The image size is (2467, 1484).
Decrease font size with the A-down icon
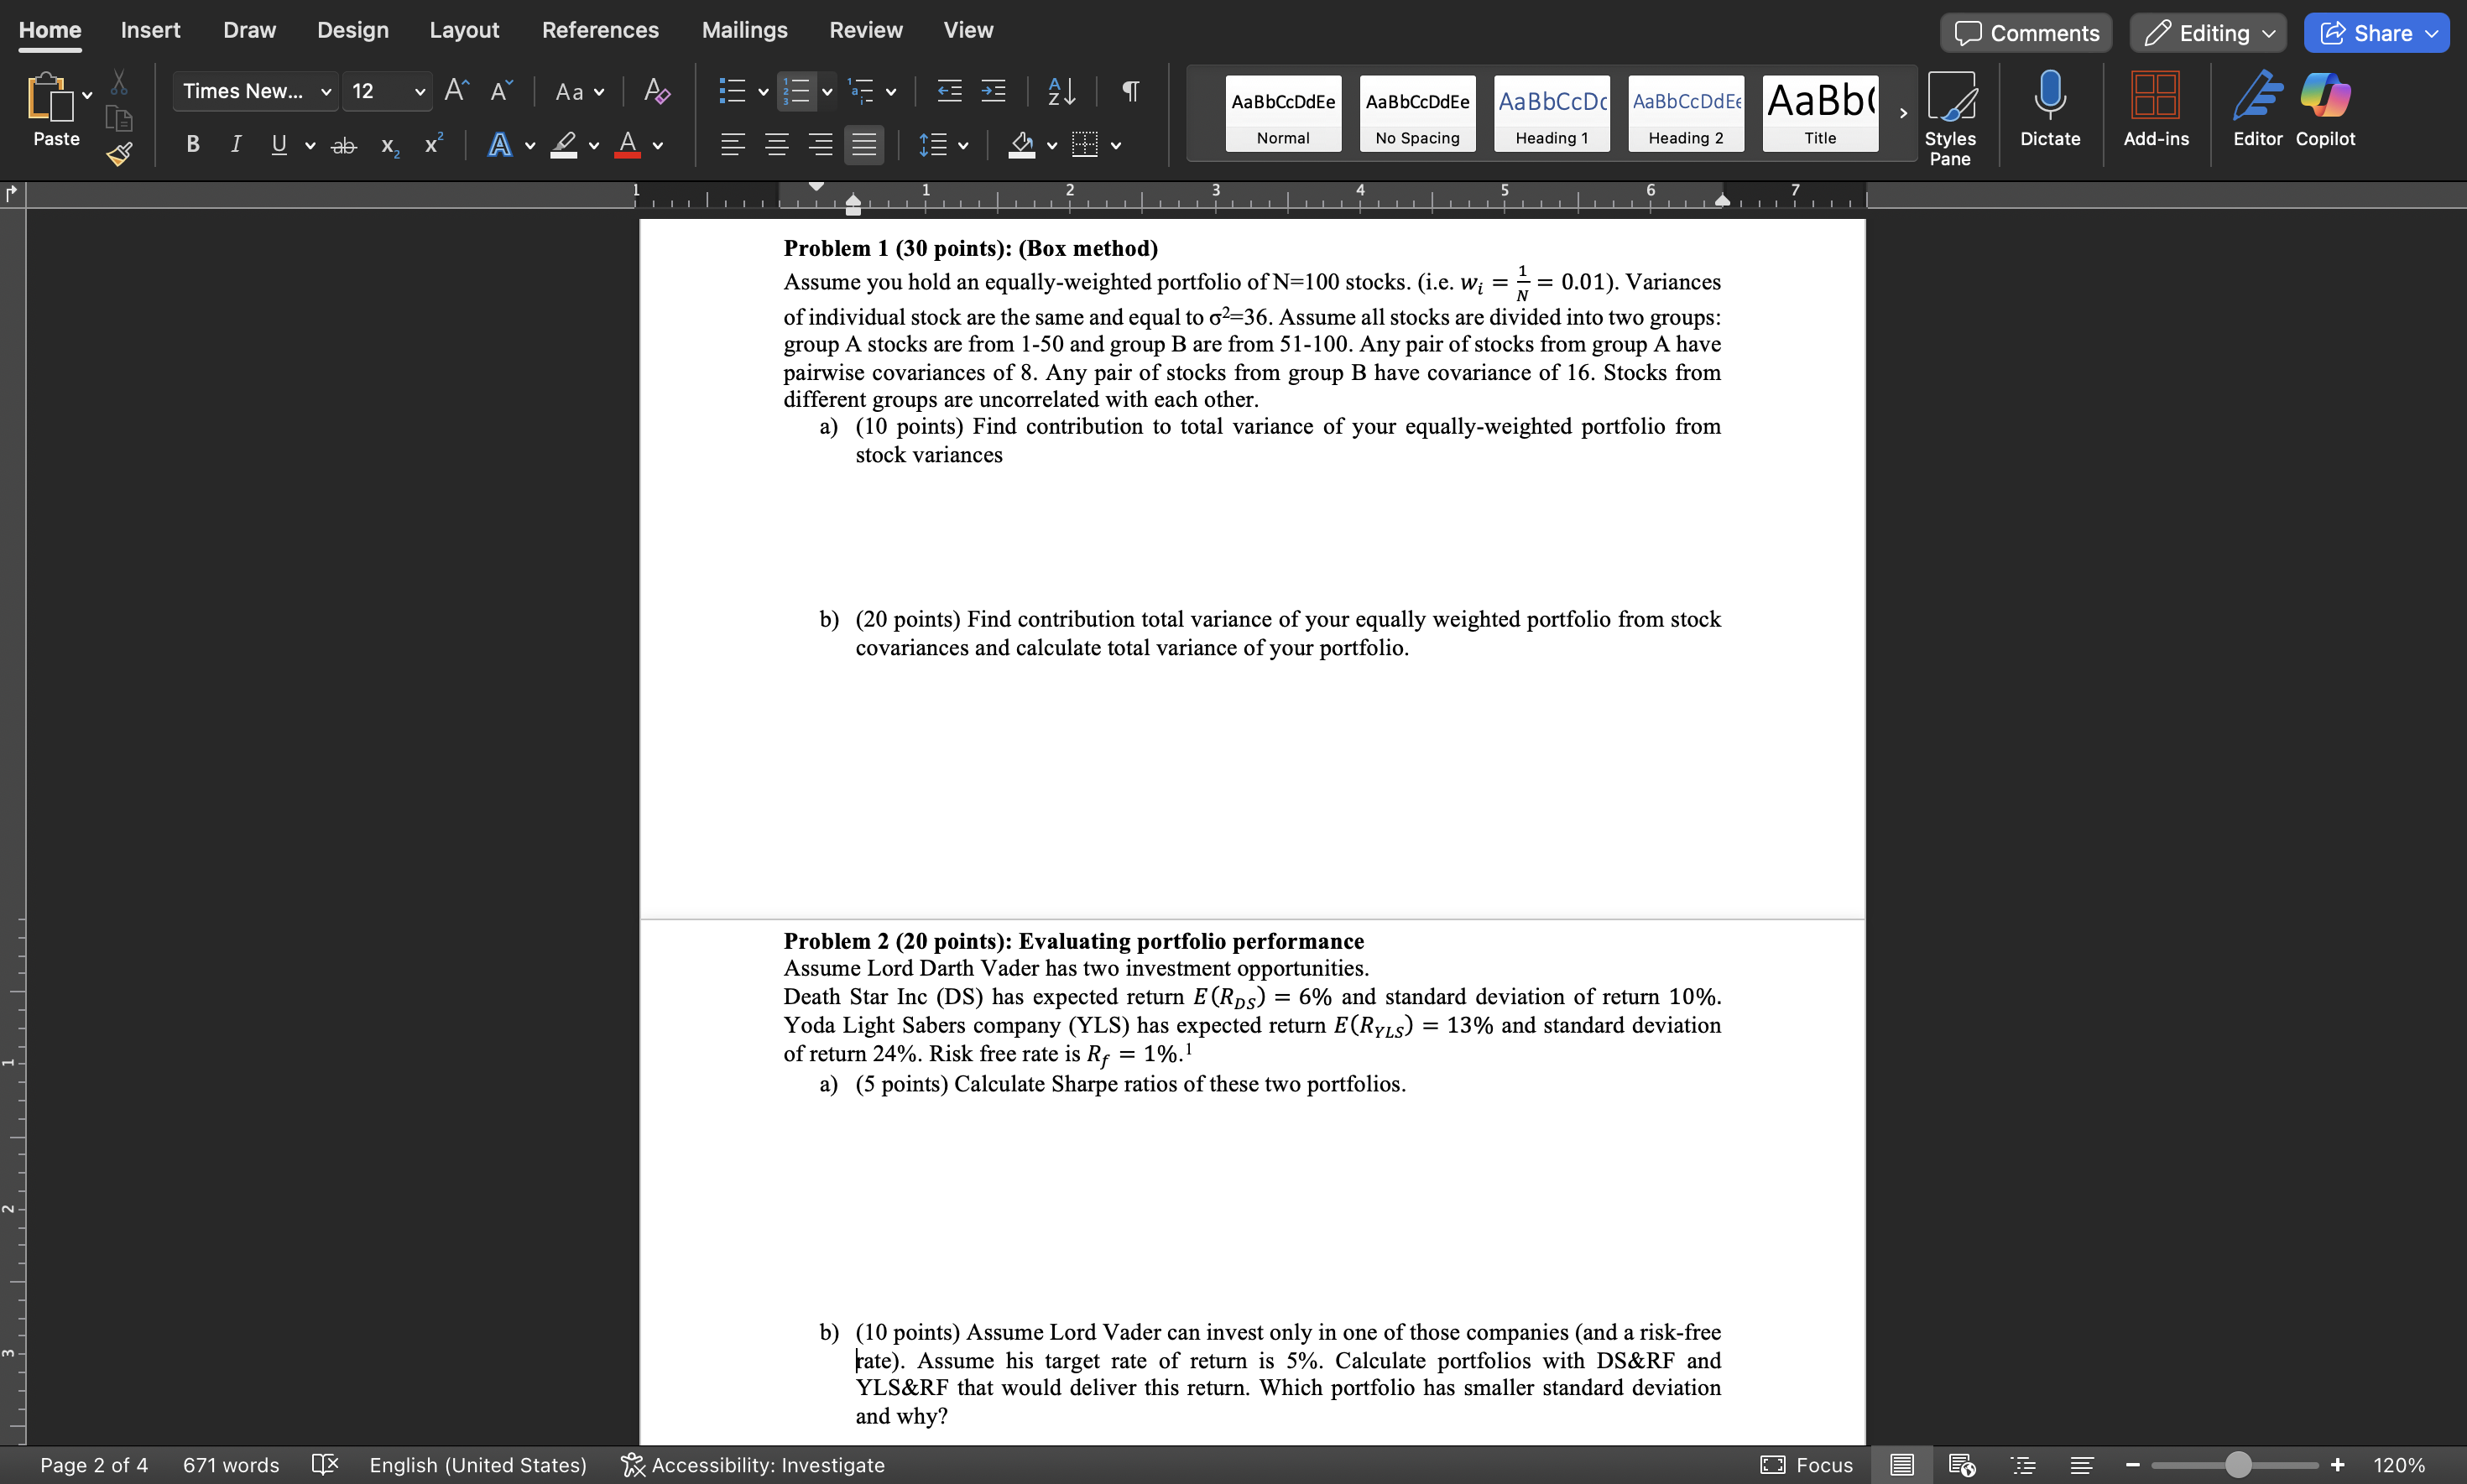[501, 91]
